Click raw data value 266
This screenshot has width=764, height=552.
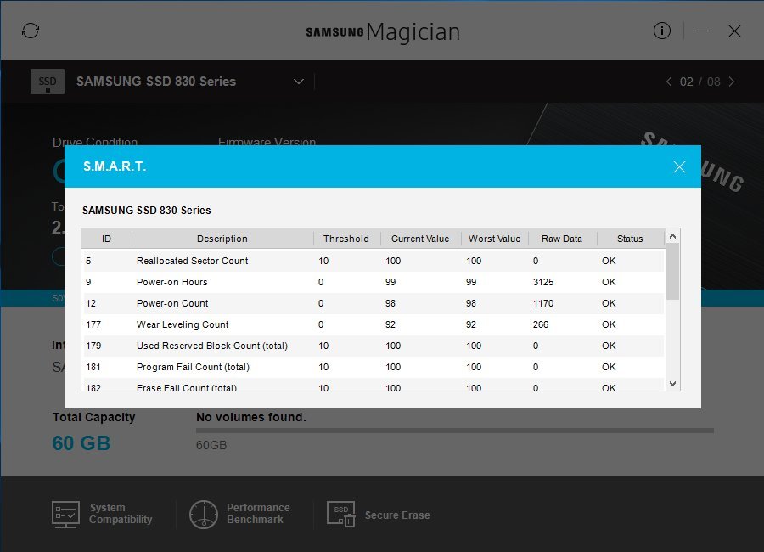(541, 324)
